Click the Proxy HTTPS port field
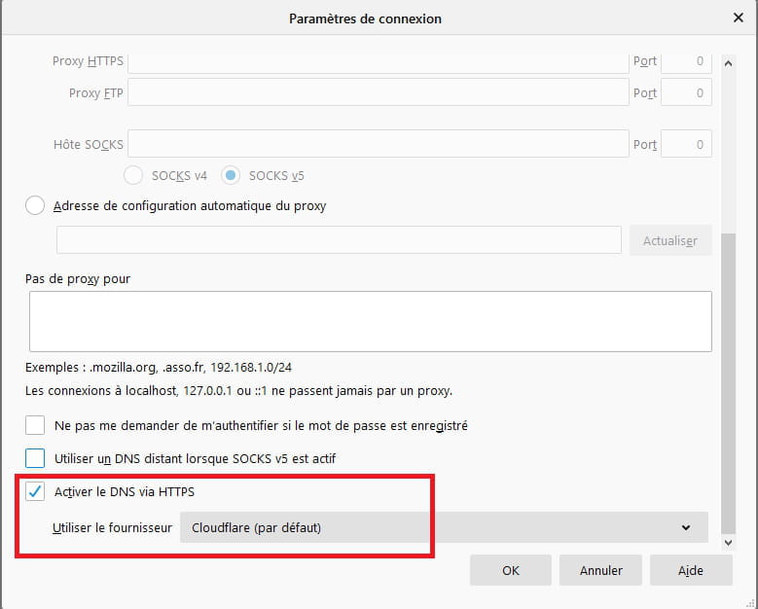Viewport: 758px width, 609px height. (x=686, y=63)
